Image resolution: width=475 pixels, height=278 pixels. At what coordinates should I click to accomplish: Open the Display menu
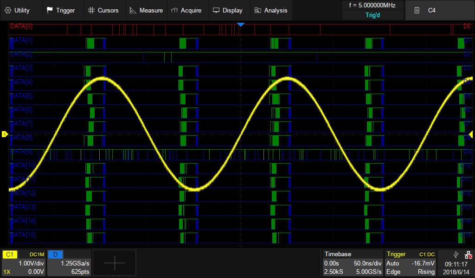[x=227, y=10]
